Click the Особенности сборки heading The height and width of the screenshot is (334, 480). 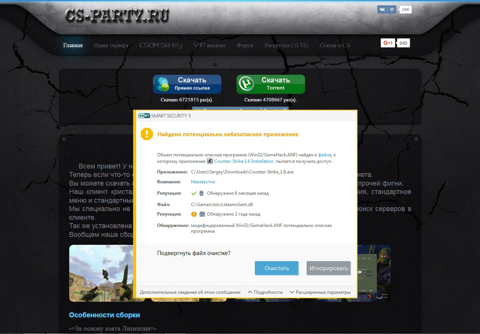point(104,315)
